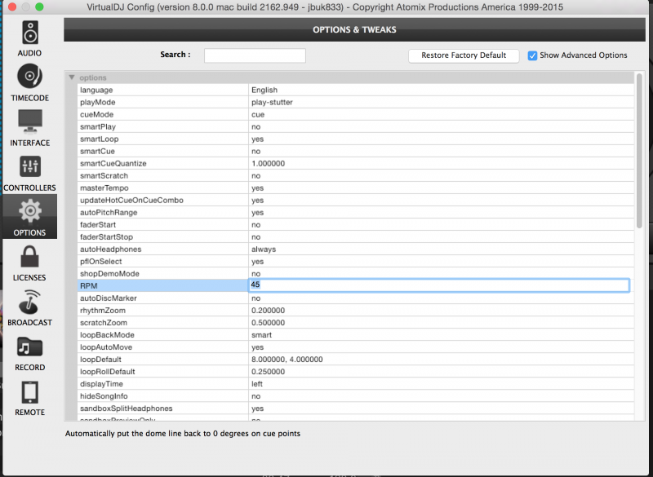Open the Audio settings speaker icon
653x477 pixels.
30,33
